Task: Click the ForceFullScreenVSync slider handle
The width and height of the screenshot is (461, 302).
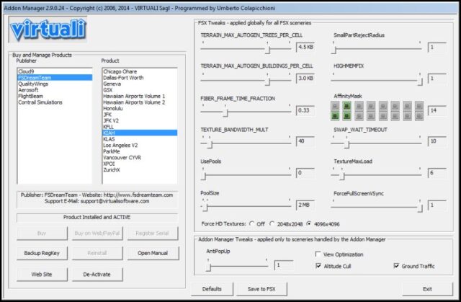Action: (420, 208)
